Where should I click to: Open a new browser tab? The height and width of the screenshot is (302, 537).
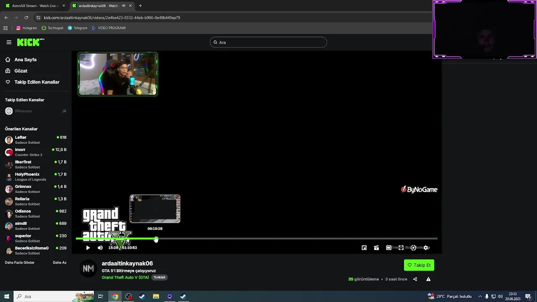(140, 6)
